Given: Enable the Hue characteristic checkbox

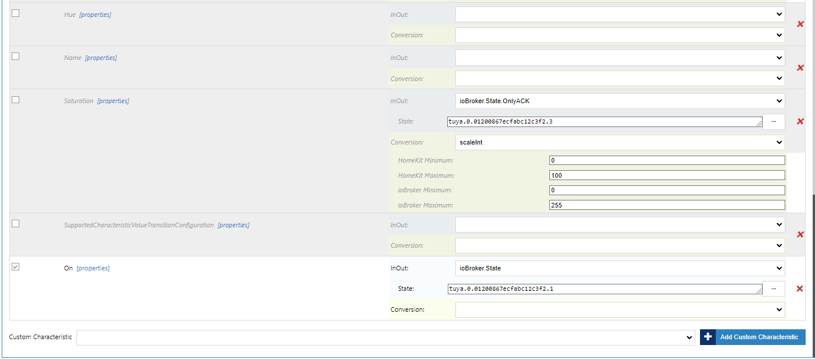Looking at the screenshot, I should tap(16, 13).
